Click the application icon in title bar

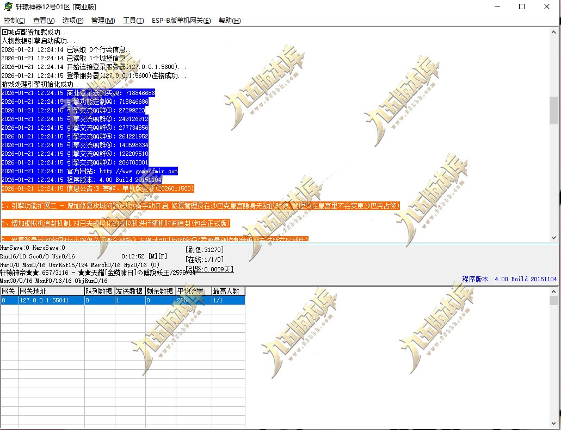point(8,7)
